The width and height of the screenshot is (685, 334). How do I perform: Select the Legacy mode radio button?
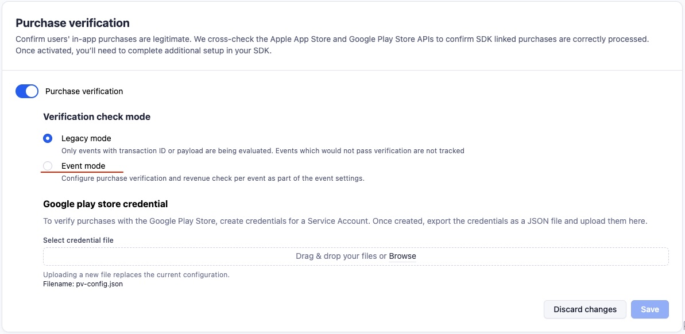48,138
